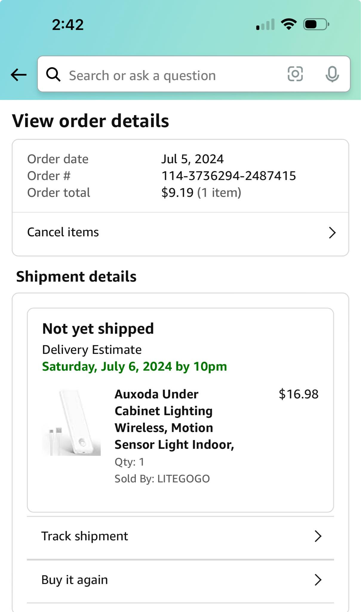Tap the cellular signal bars icon
The image size is (361, 612).
point(265,25)
